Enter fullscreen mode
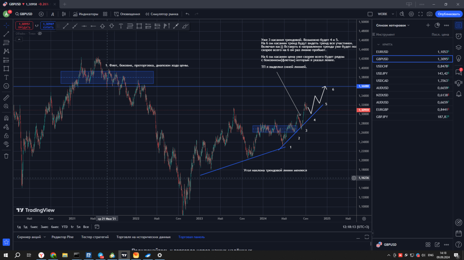This screenshot has width=464, height=260. click(420, 14)
